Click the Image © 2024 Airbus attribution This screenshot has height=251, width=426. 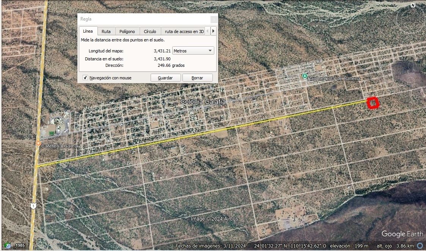pyautogui.click(x=214, y=219)
